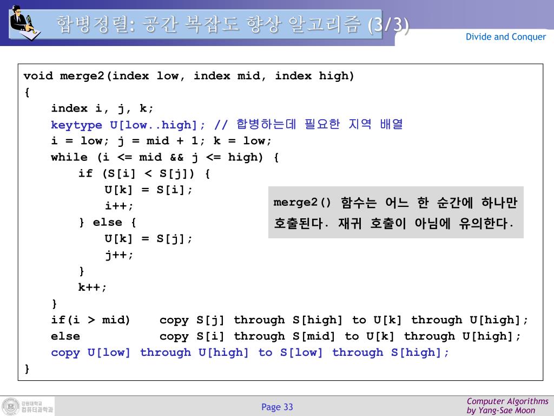Screen dimensions: 554x416
Task: Click 'Computer Algorithms' footer text
Action: (x=507, y=401)
